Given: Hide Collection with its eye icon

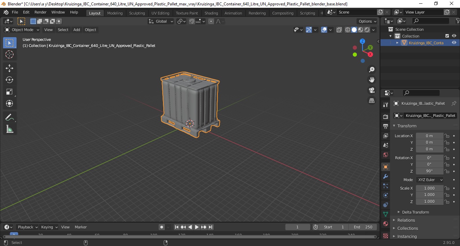Looking at the screenshot, I should coord(454,36).
